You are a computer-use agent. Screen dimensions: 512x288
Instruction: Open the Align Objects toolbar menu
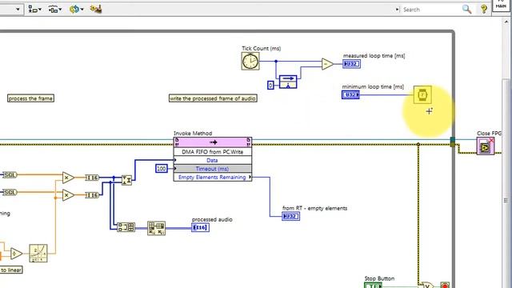34,10
